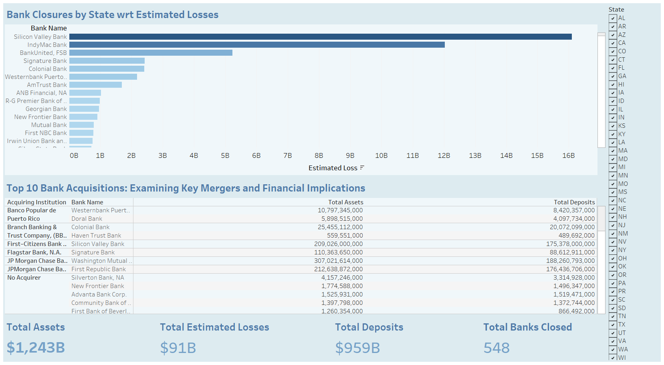Click the BankUnited, FSB loss bar
Viewport: 664px width, 365px height.
[151, 52]
